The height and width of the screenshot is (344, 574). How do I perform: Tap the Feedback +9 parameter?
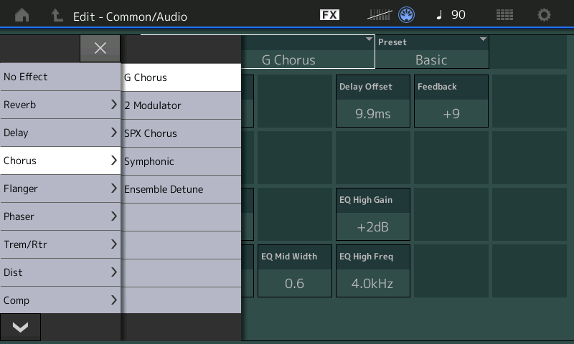(451, 102)
